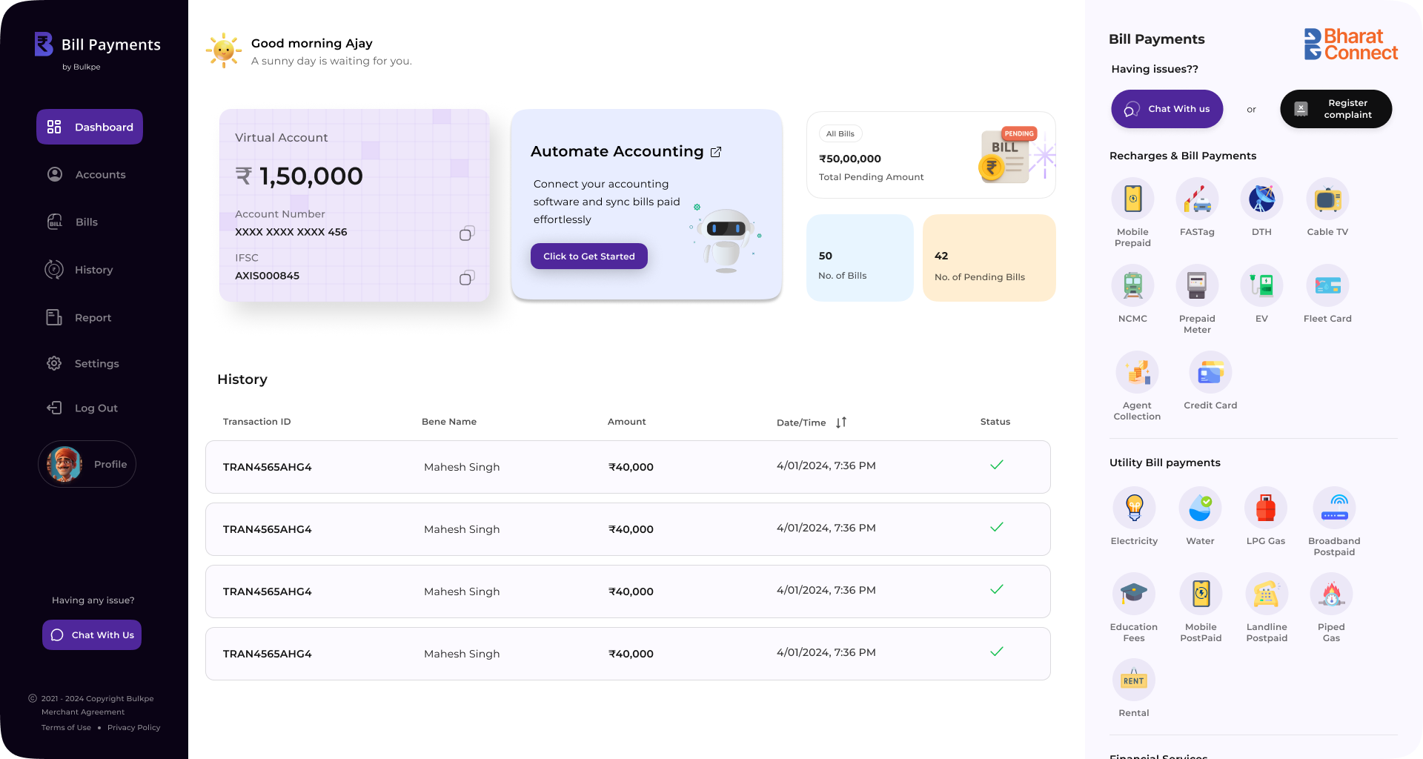
Task: Open the Piped Gas payment icon
Action: tap(1331, 594)
